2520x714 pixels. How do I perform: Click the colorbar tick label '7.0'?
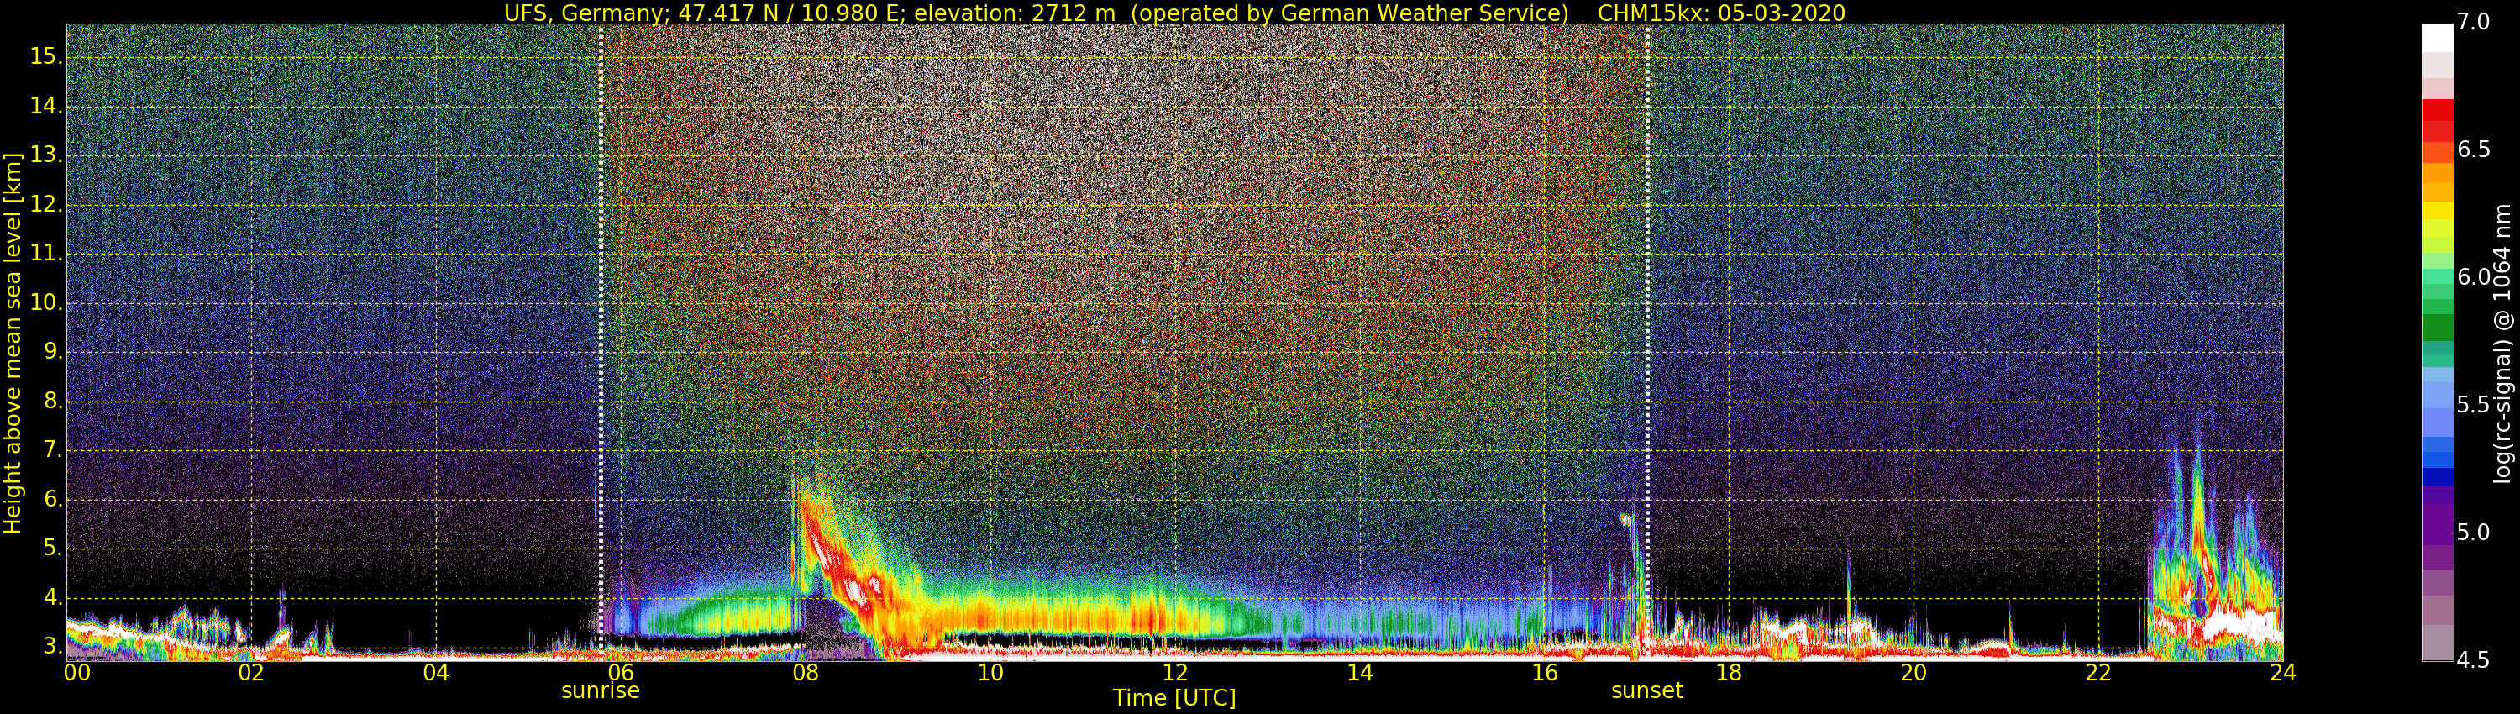tap(2473, 22)
